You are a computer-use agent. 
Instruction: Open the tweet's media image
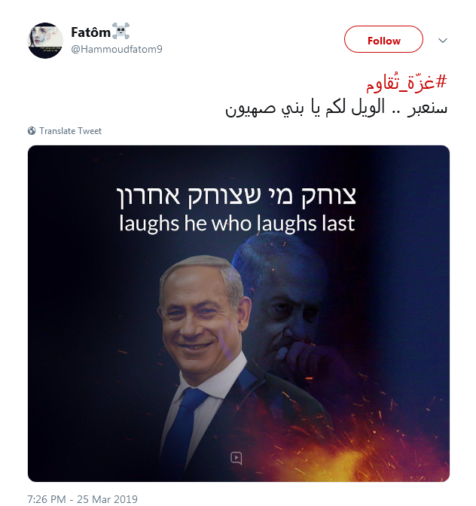239,313
